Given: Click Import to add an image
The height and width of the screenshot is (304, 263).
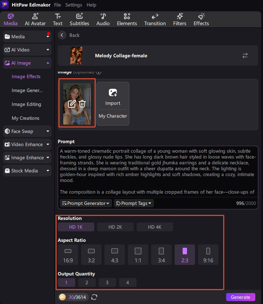Looking at the screenshot, I should click(113, 97).
